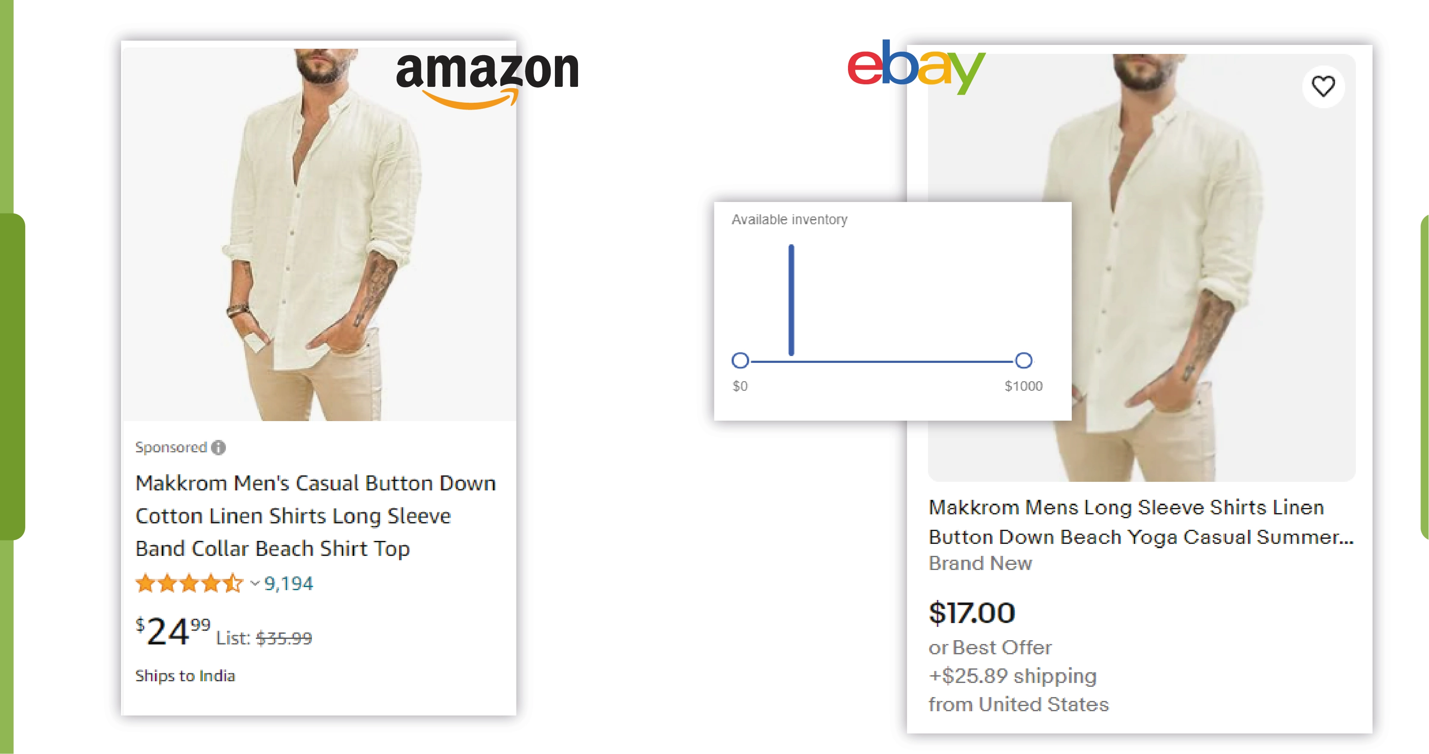Click the blue inventory histogram bar
Viewport: 1429px width, 754px height.
792,300
